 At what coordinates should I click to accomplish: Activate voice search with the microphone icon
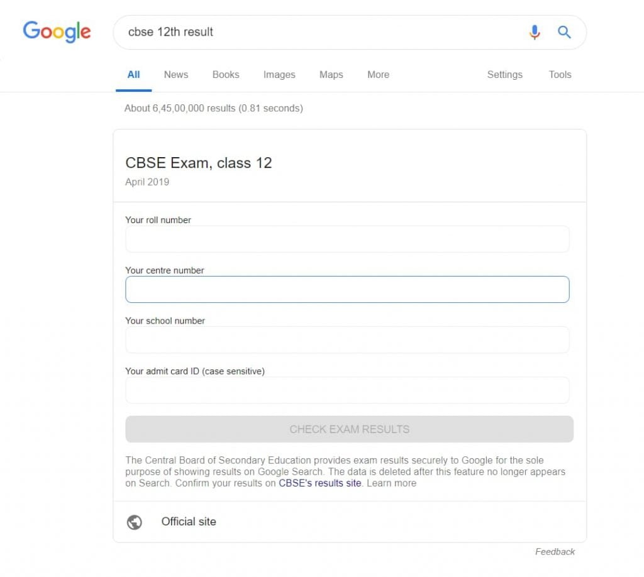pyautogui.click(x=535, y=31)
